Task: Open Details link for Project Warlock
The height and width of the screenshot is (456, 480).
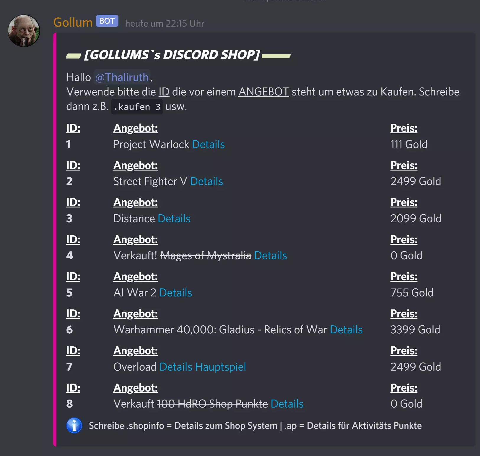Action: click(x=208, y=144)
